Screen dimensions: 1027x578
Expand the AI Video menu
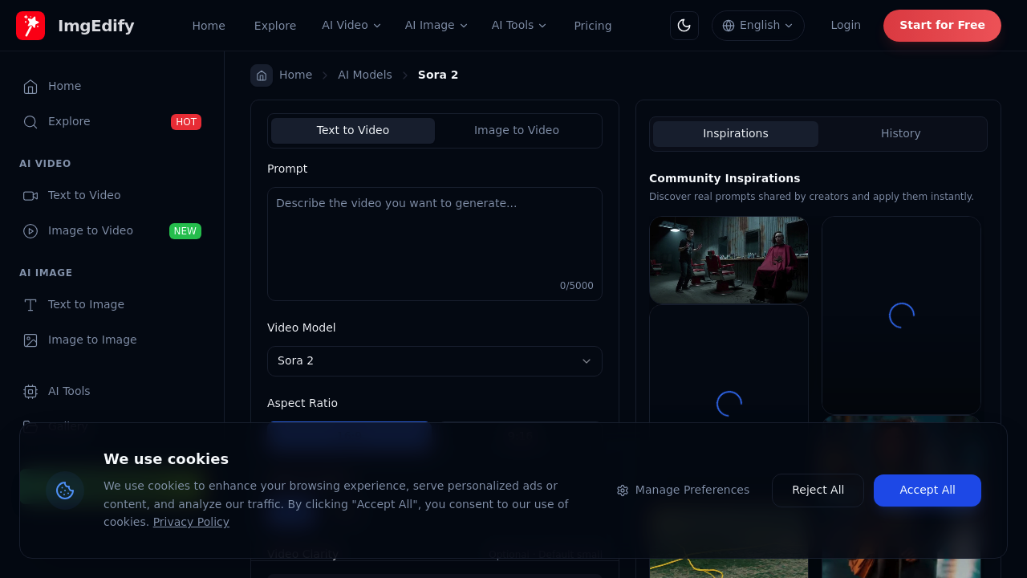click(351, 26)
